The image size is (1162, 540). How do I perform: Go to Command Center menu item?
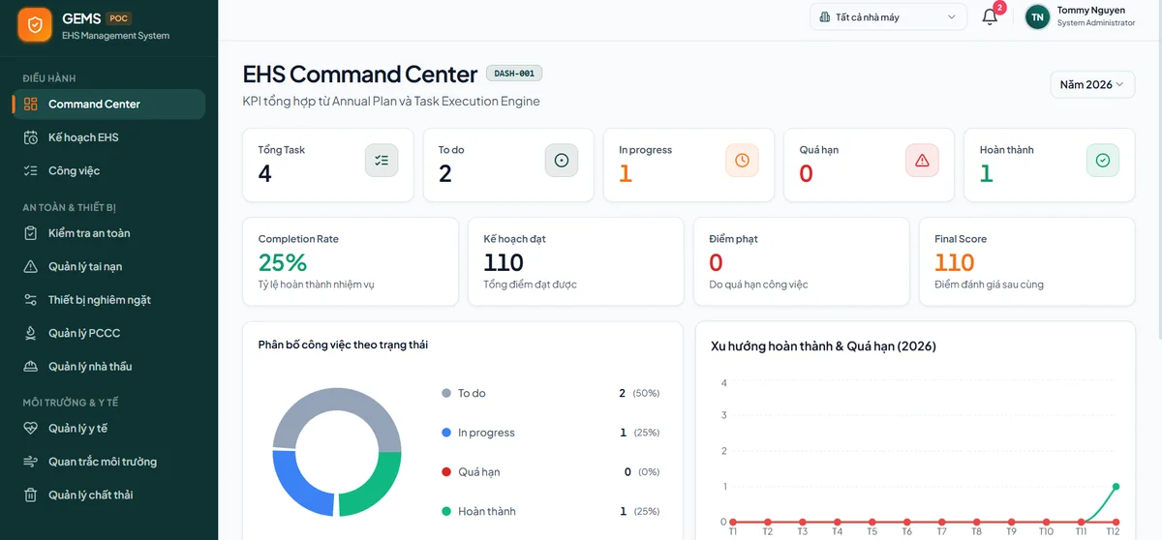pos(108,105)
